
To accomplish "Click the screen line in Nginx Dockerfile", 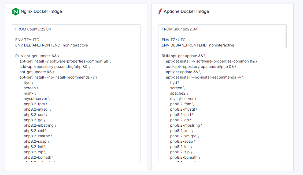I will (31, 88).
